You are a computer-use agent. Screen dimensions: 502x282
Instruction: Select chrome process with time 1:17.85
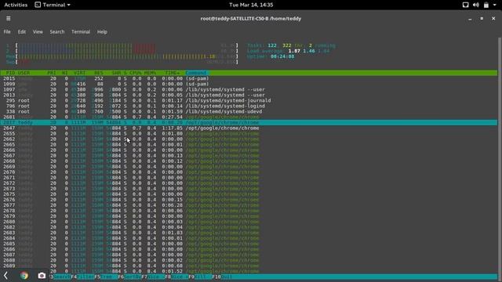249,128
